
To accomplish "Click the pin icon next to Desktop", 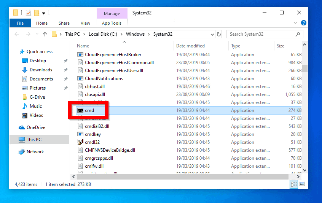I will (x=66, y=61).
